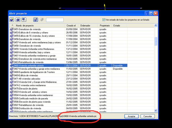172x128 pixels.
Task: Click the icon of 0455-Edificio de 16 viviendas
Action: coord(12,36)
